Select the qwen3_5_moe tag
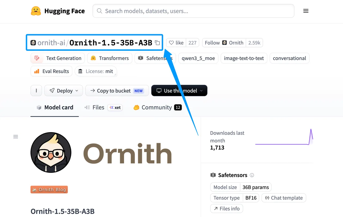Screen dimensions: 343x217 pyautogui.click(x=198, y=58)
